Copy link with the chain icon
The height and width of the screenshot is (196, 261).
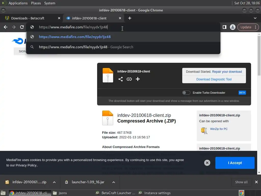pos(129,79)
